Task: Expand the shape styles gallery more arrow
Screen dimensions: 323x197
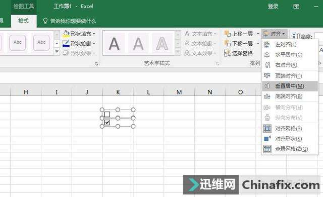Action: click(x=57, y=51)
